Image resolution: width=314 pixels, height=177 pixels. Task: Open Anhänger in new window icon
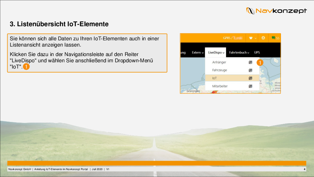(x=250, y=62)
